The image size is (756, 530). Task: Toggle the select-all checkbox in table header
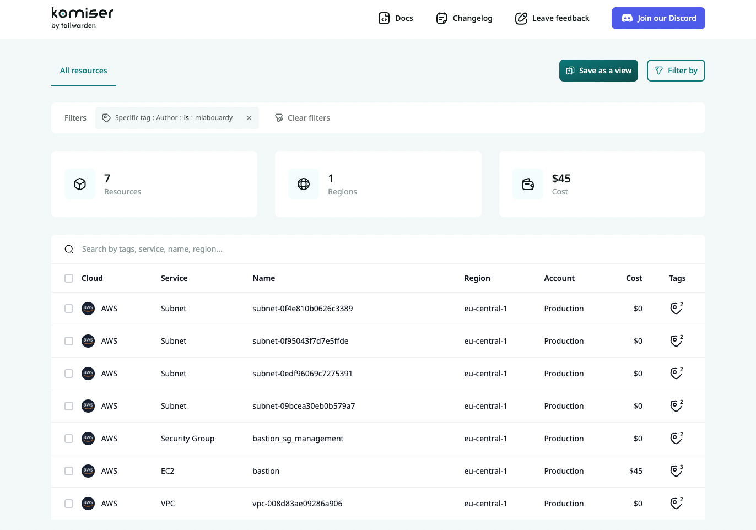click(69, 278)
